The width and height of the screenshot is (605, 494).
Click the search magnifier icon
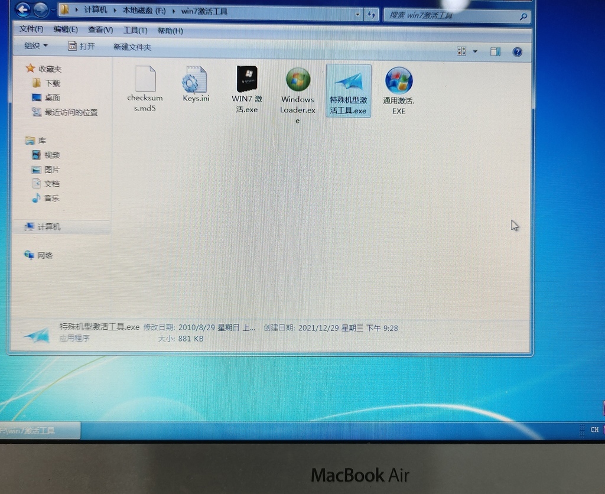(x=523, y=17)
